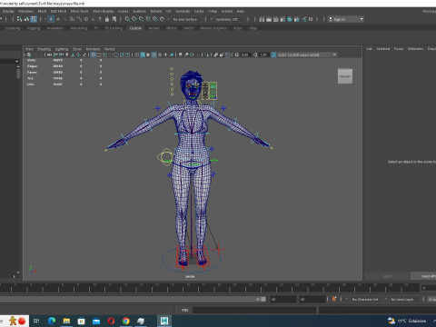Open Hypershade blue sphere icon
This screenshot has height=327, width=436.
(x=290, y=19)
